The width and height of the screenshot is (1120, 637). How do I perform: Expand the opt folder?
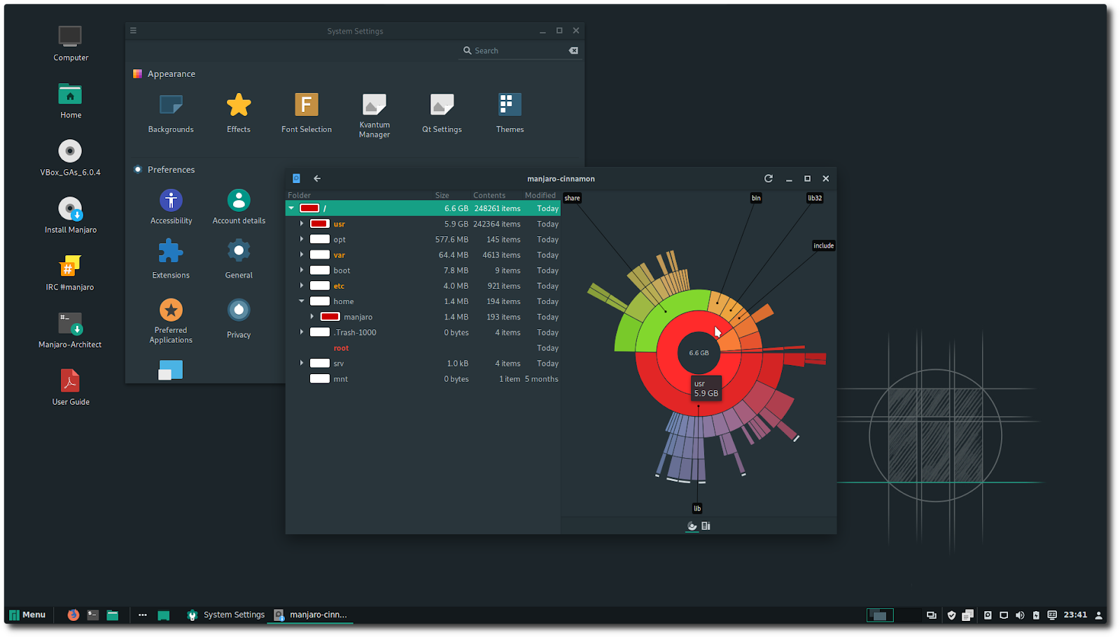point(302,239)
